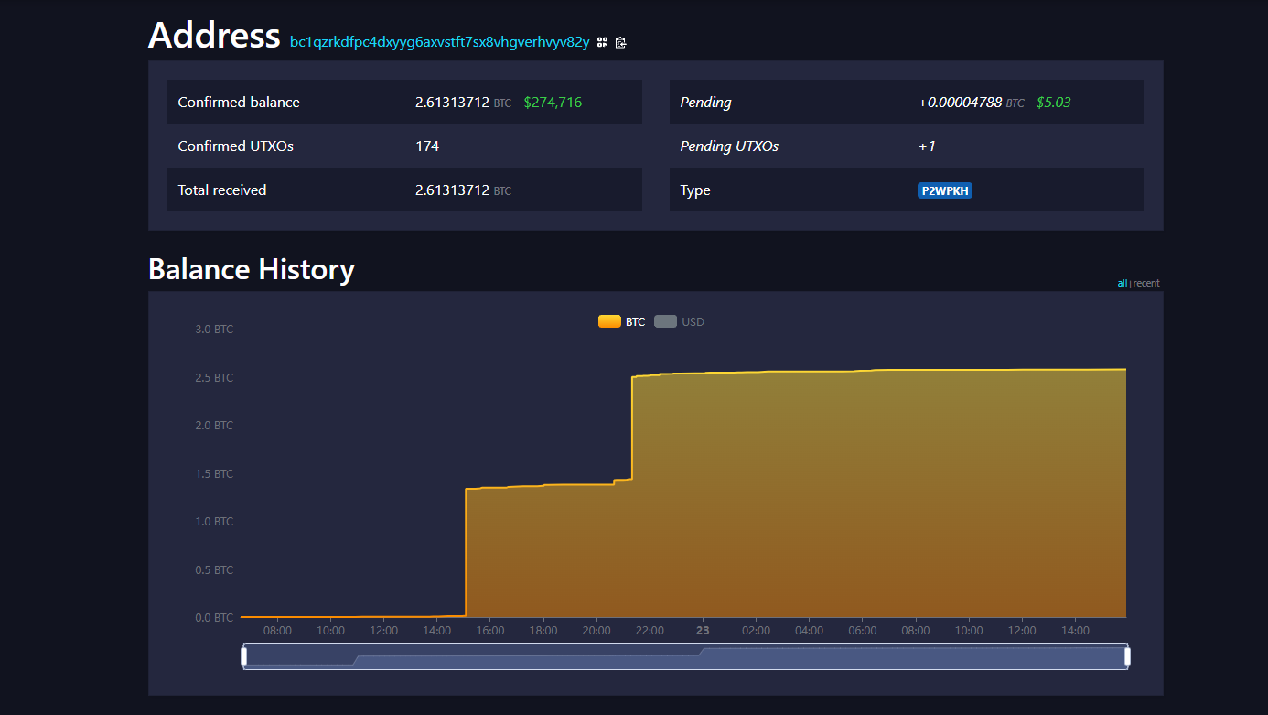1268x715 pixels.
Task: Click the pending UTXOs value "+1"
Action: point(927,146)
